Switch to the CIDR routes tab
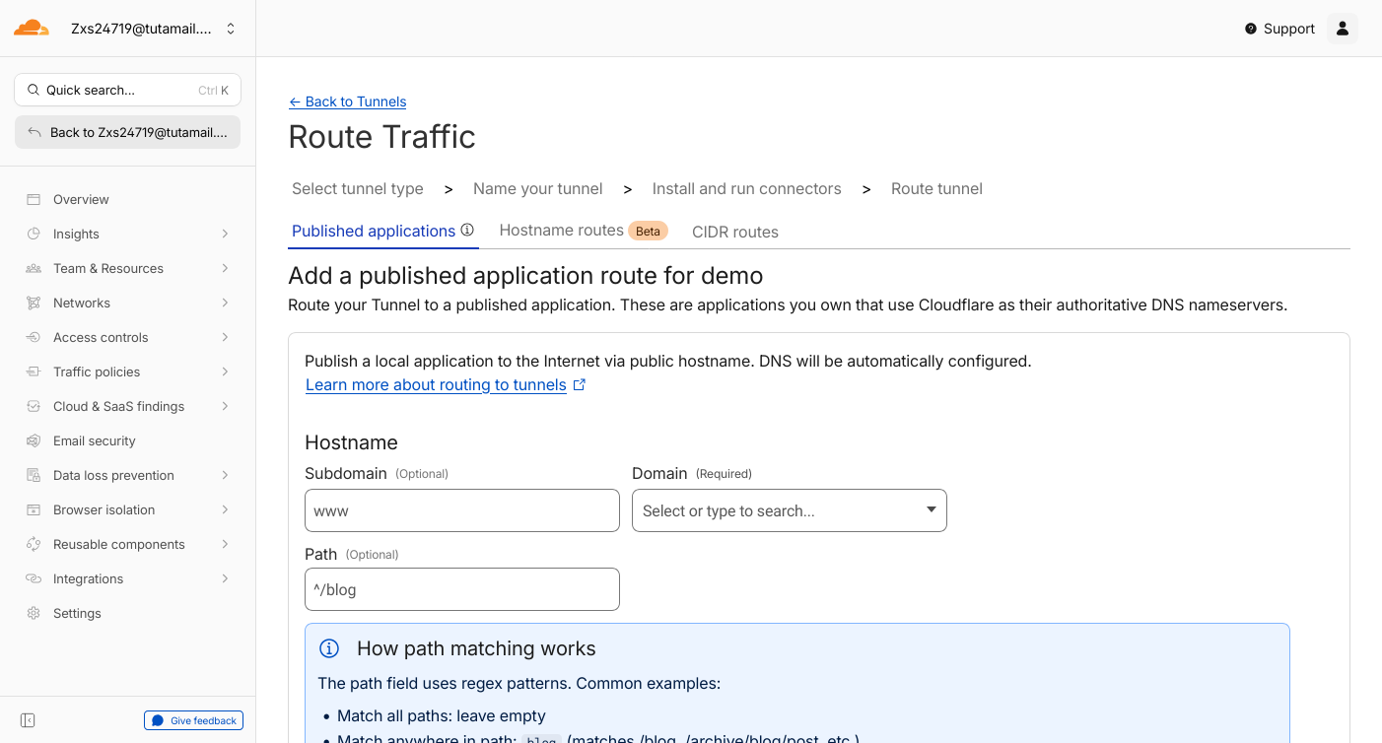The height and width of the screenshot is (743, 1382). point(735,232)
